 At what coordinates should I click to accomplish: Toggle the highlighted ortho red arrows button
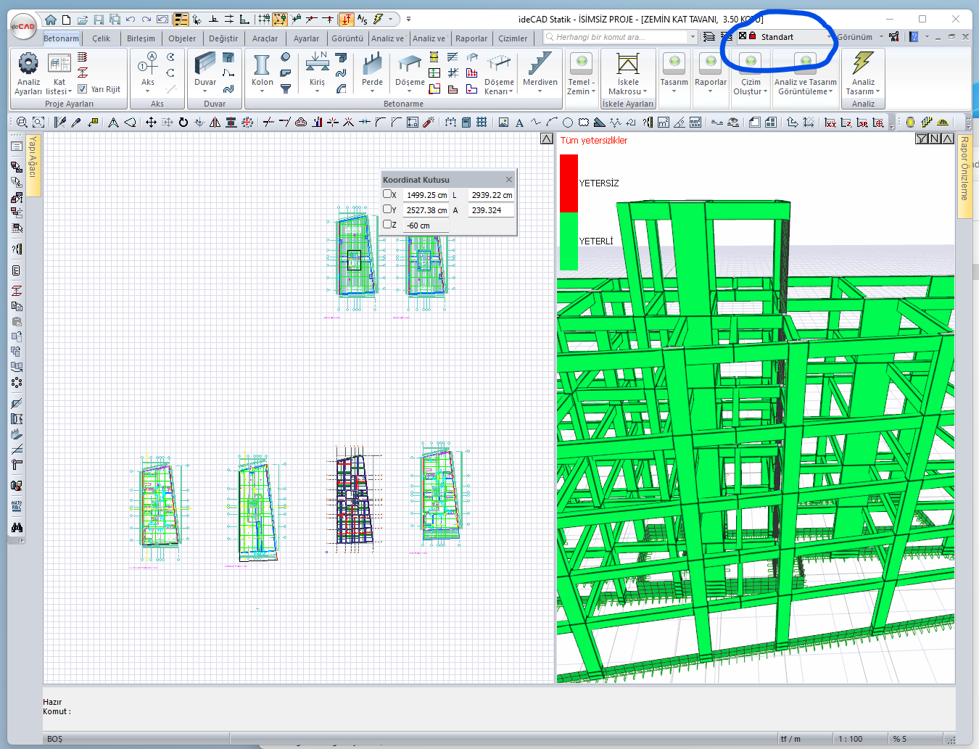347,20
